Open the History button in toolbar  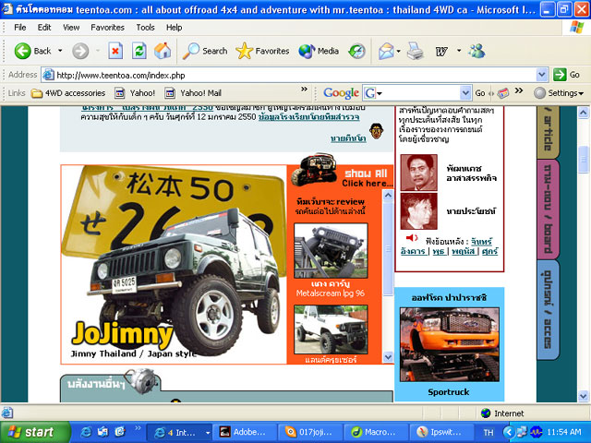[x=356, y=51]
